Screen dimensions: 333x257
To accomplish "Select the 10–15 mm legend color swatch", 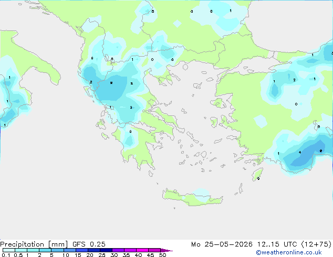I will 70,250.
